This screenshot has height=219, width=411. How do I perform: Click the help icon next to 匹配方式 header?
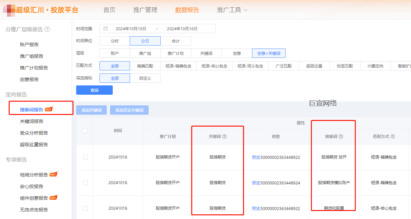coord(393,137)
